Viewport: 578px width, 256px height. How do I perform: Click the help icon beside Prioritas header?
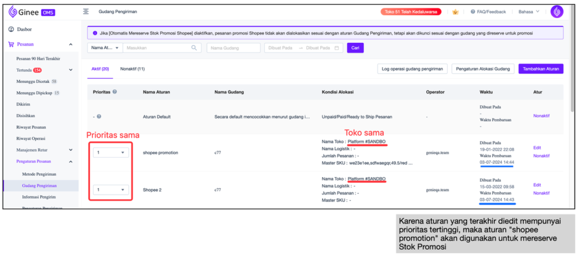115,92
